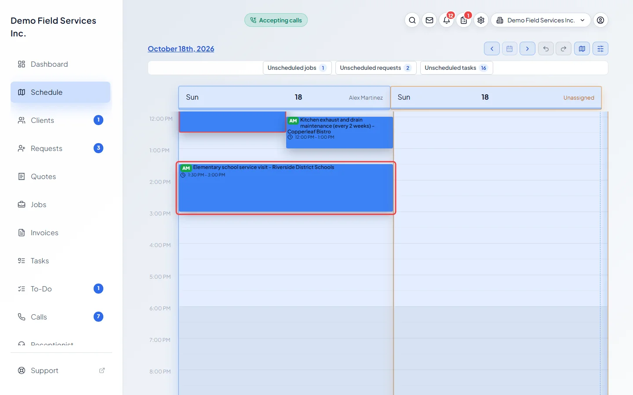633x395 pixels.
Task: Open the mail inbox icon
Action: pyautogui.click(x=429, y=20)
